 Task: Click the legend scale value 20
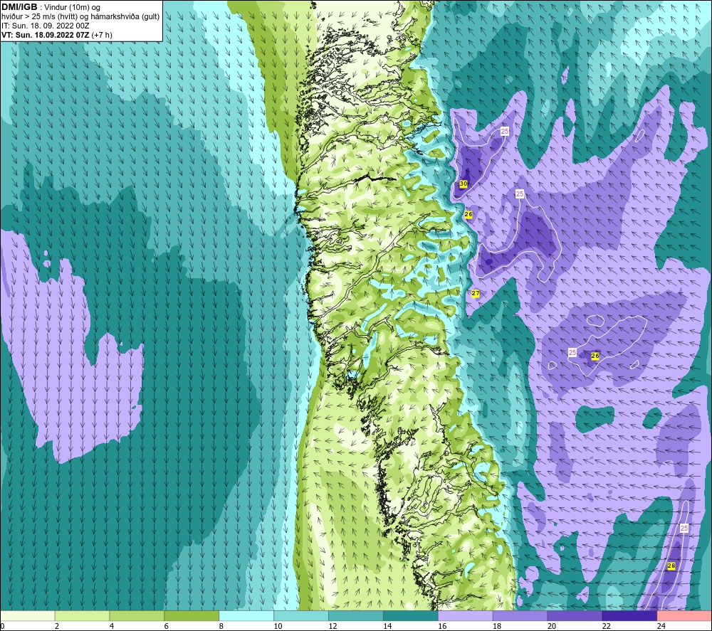pyautogui.click(x=552, y=626)
